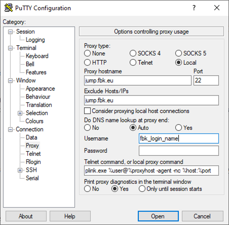Viewport: 229px width, 225px height.
Task: Focus the Password input field
Action: pos(179,151)
